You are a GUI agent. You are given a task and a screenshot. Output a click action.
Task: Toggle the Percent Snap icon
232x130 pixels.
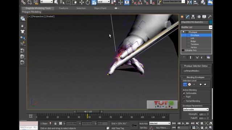pos(146,3)
